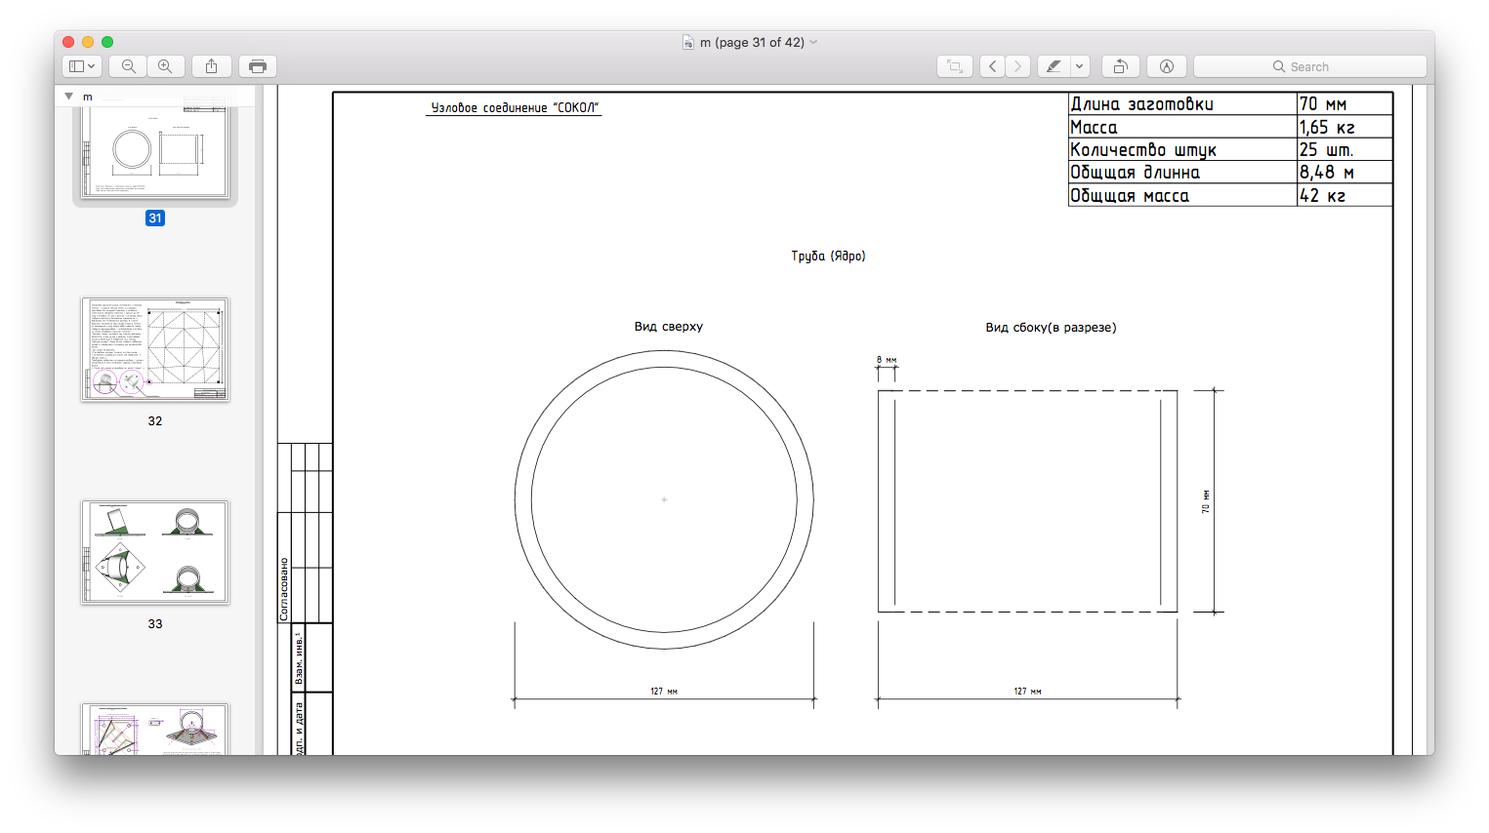
Task: Rotate the page with rotate icon
Action: coord(1120,66)
